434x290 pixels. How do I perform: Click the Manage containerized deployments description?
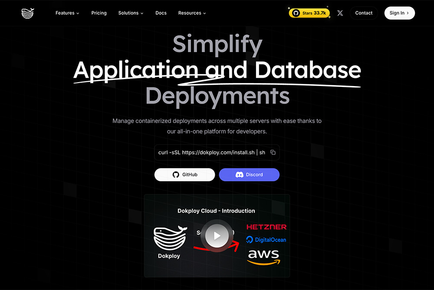[x=217, y=126]
